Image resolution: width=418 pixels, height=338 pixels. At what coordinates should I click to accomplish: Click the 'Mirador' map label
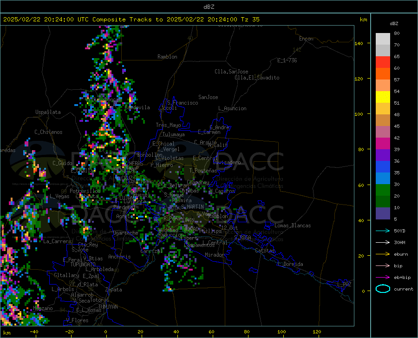point(215,255)
